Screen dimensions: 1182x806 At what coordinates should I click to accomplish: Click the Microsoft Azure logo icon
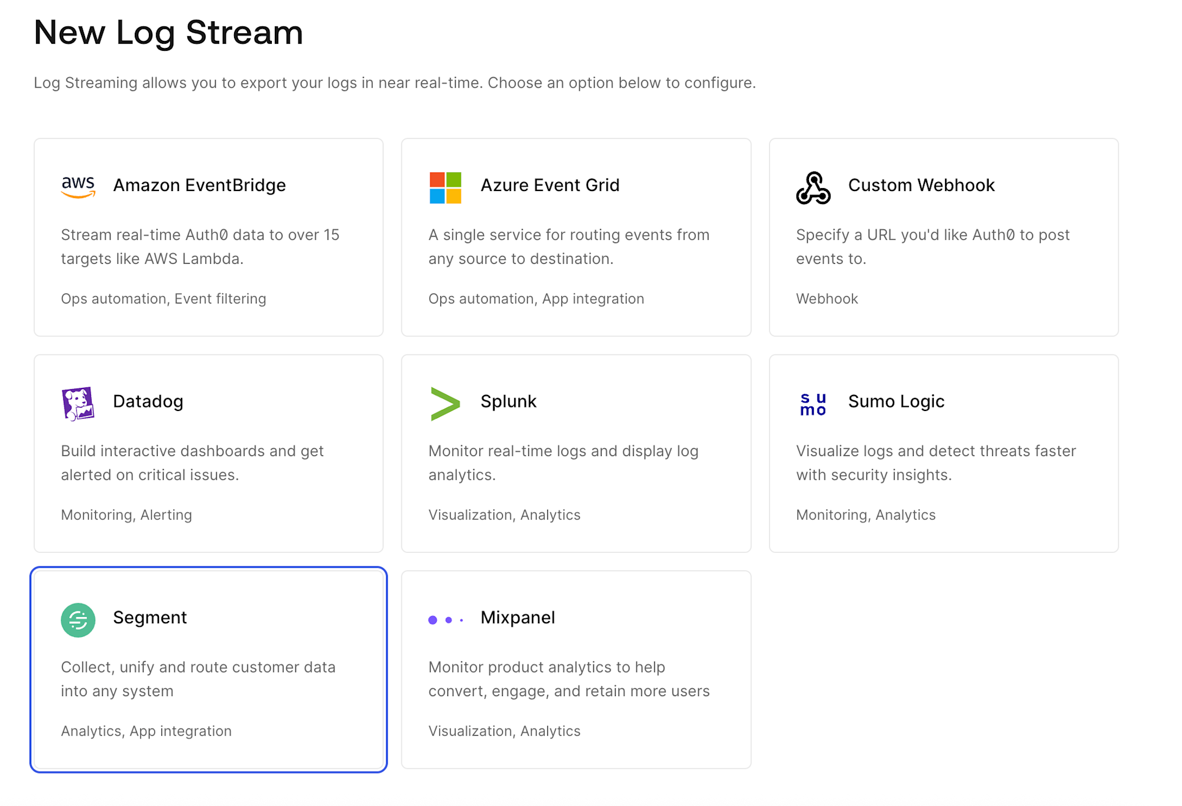click(x=445, y=187)
